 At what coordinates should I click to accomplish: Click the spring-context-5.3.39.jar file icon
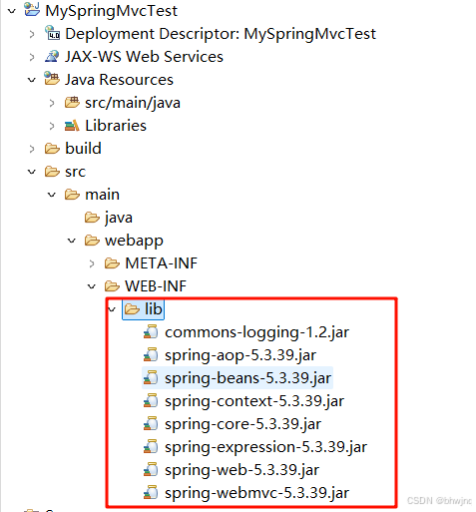(151, 400)
